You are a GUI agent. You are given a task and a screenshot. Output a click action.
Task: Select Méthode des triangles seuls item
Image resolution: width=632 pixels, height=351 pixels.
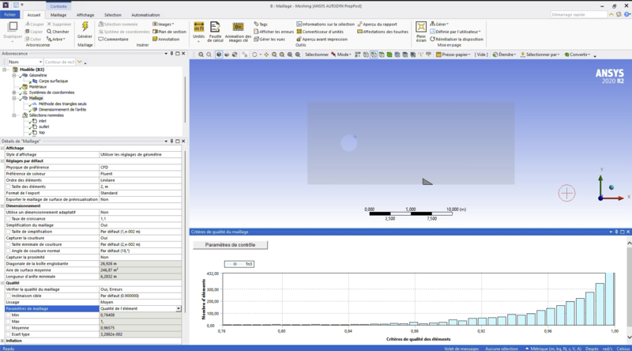pyautogui.click(x=62, y=104)
